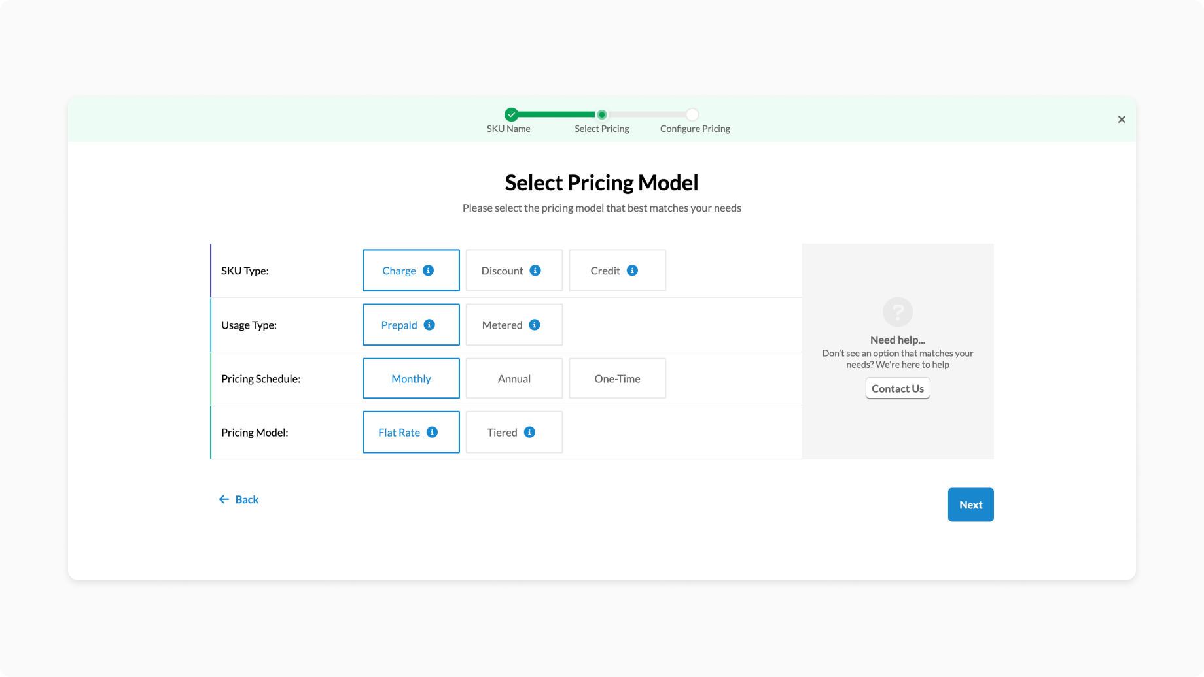
Task: Click the info icon next to Prepaid
Action: click(x=429, y=325)
